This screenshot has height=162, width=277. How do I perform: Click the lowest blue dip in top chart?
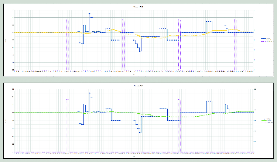pos(140,51)
